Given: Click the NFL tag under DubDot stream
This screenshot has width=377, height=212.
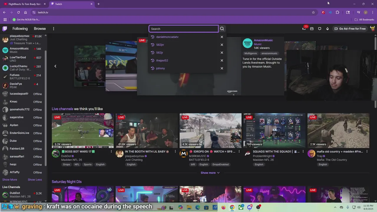Looking at the screenshot, I should coord(77,164).
